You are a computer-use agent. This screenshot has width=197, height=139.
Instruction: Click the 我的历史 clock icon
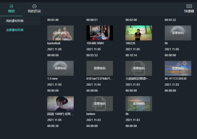[34, 6]
